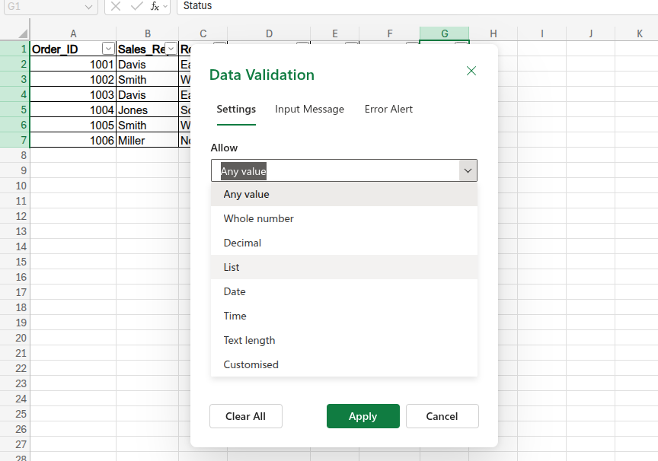Switch to the Input Message tab

coord(309,109)
